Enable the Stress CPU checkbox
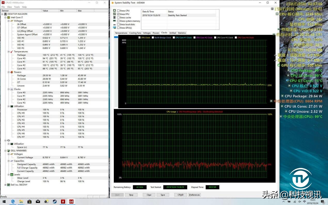Screen dimensions: 328x205 pyautogui.click(x=118, y=11)
